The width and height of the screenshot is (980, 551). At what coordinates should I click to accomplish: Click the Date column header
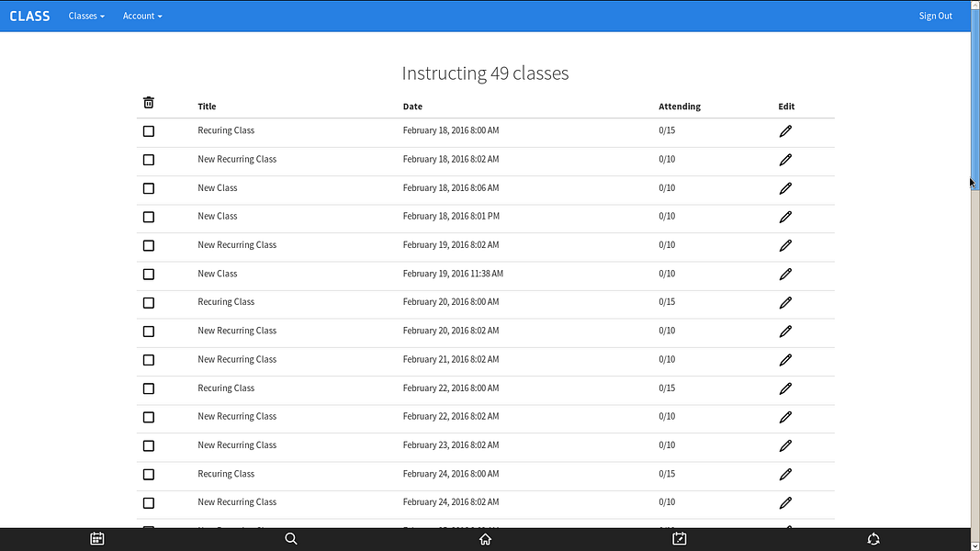coord(412,107)
